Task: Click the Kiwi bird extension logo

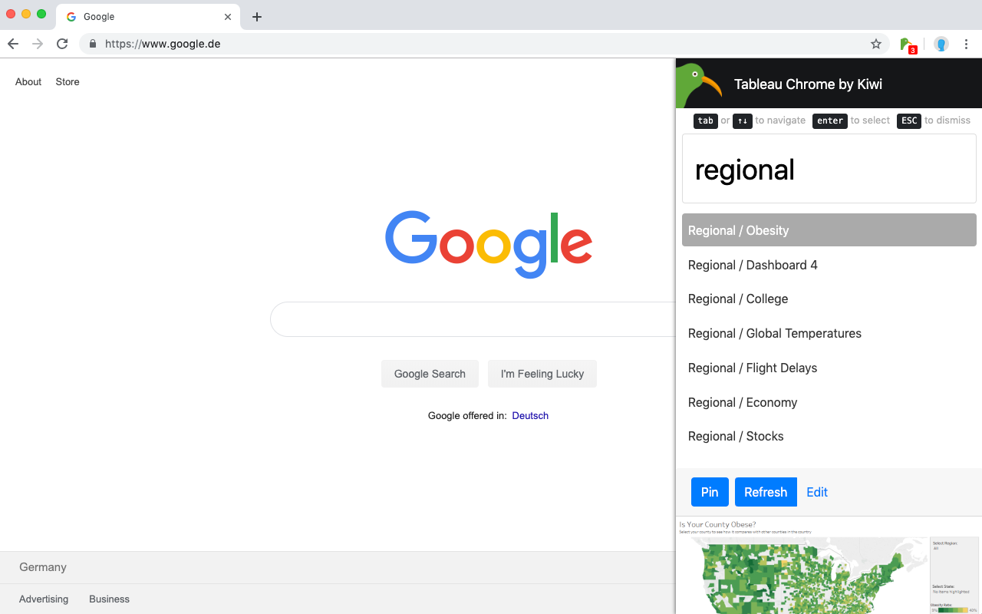Action: pyautogui.click(x=699, y=83)
